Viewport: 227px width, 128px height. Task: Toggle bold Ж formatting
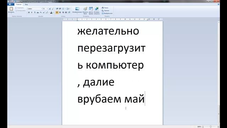(x=29, y=12)
